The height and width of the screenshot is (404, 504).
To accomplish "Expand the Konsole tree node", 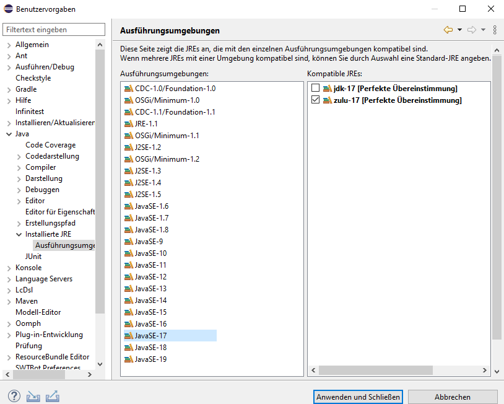I will pos(9,268).
